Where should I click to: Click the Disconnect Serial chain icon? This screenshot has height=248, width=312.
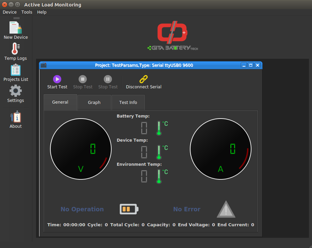[x=144, y=79]
